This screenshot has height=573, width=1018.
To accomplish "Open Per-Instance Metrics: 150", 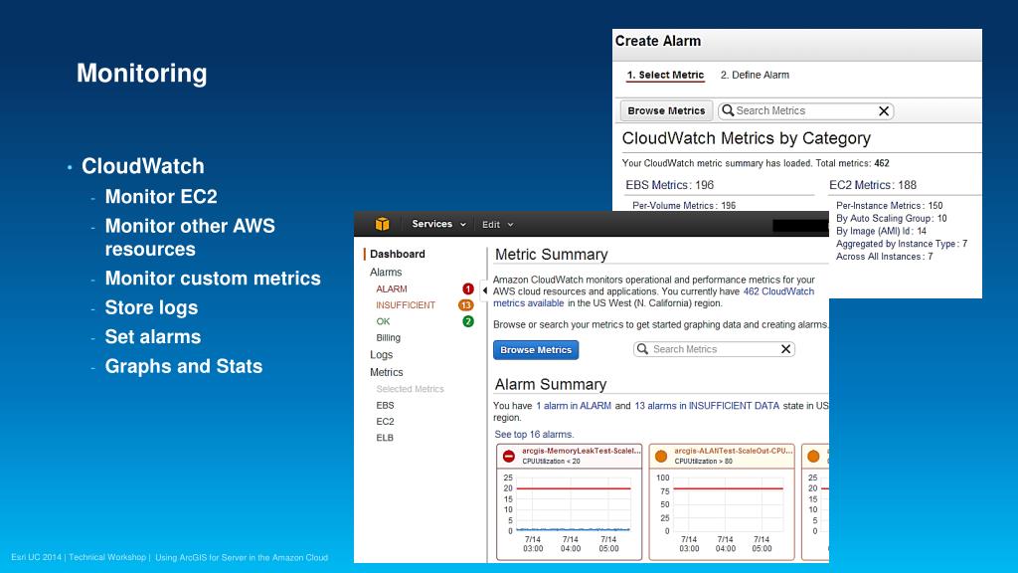I will [889, 205].
